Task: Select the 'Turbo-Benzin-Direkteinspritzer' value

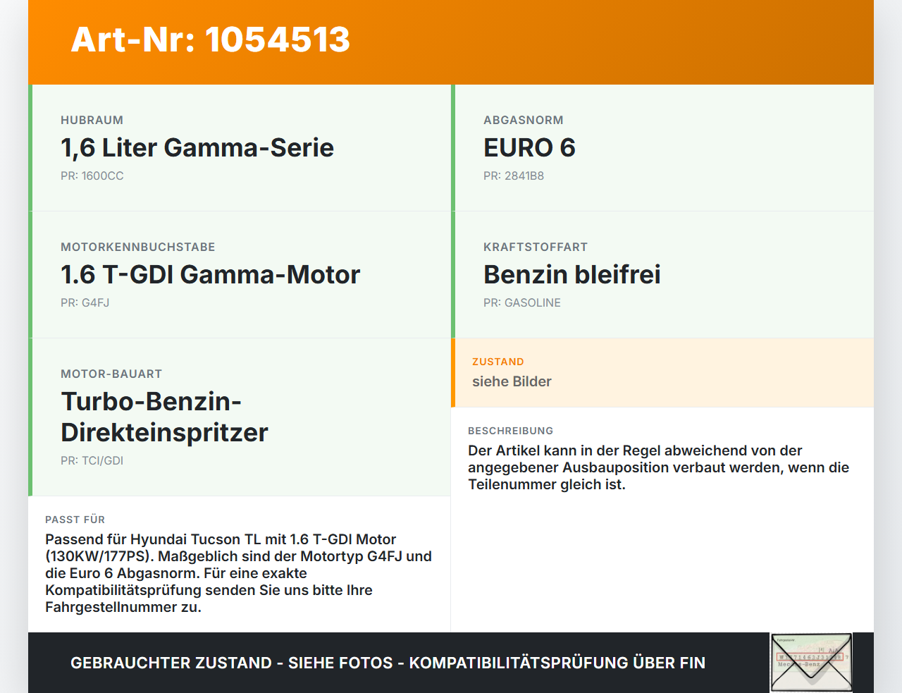Action: point(165,417)
